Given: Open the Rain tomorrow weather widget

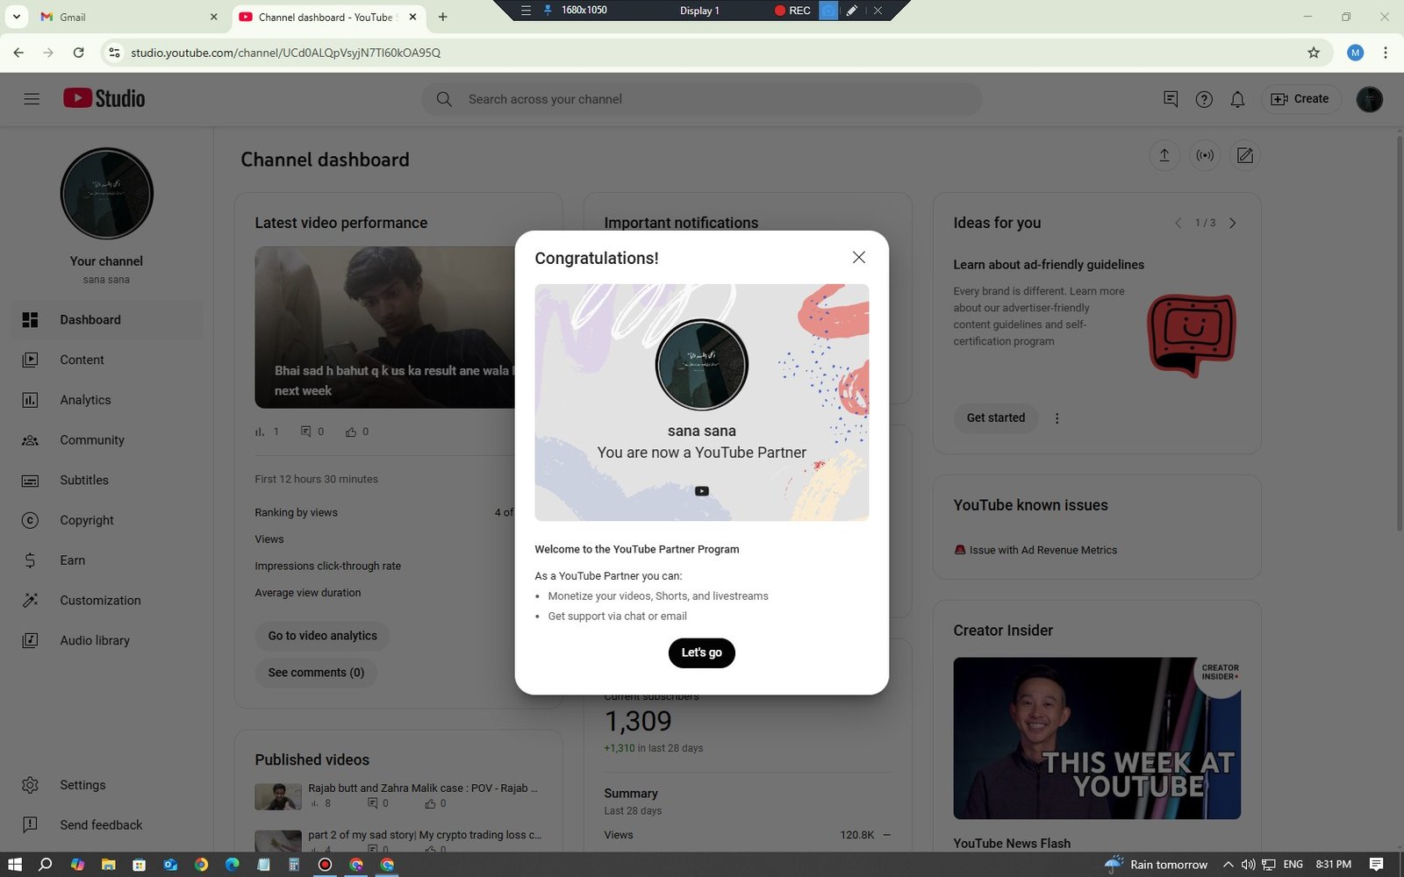Looking at the screenshot, I should click(x=1156, y=865).
